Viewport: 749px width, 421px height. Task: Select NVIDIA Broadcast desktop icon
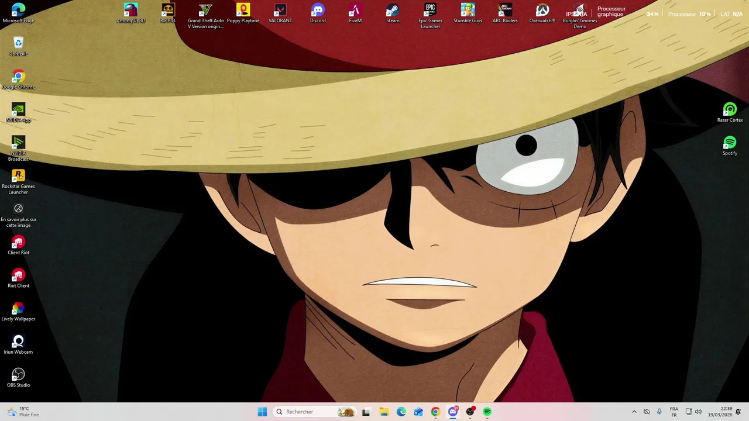18,149
